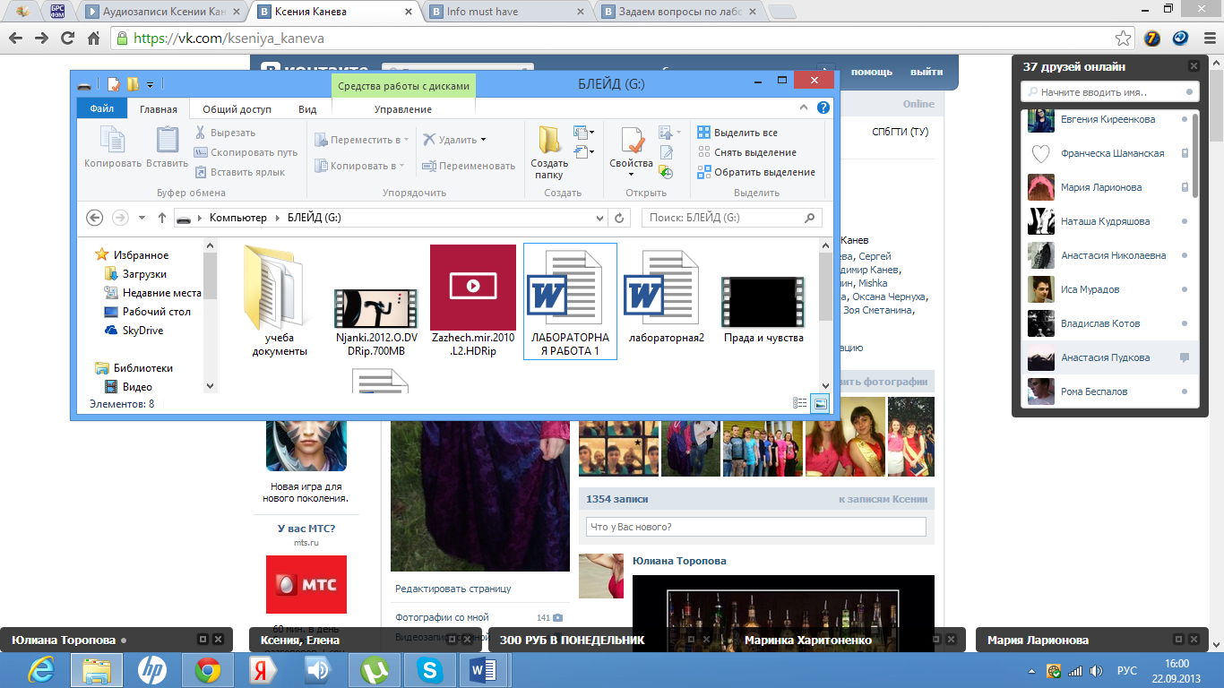Click the quick access properties icon in the title bar
This screenshot has height=688, width=1224.
114,84
